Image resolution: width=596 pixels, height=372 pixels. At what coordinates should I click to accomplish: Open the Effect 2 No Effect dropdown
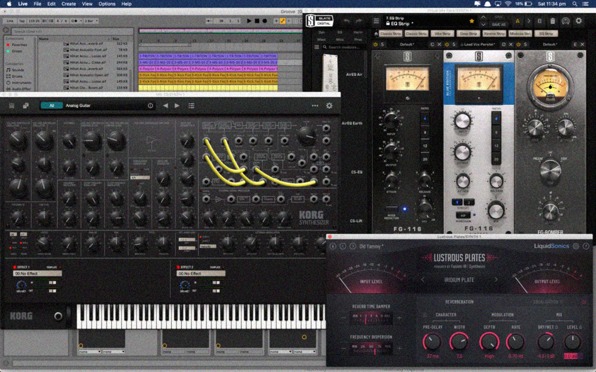(x=201, y=273)
